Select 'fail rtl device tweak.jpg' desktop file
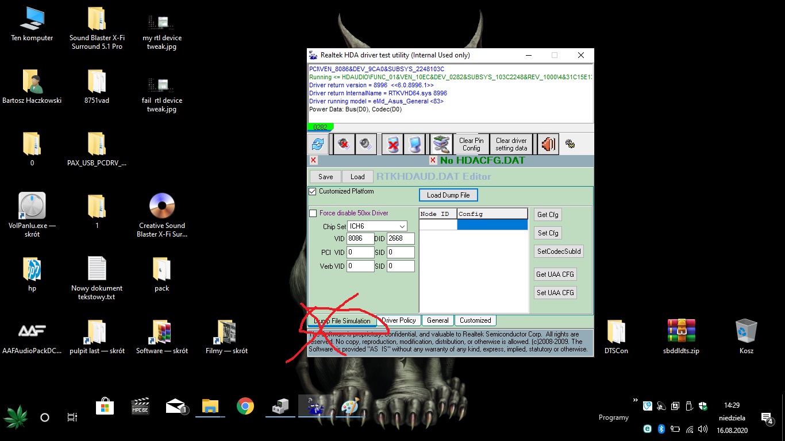This screenshot has width=785, height=441. [162, 95]
